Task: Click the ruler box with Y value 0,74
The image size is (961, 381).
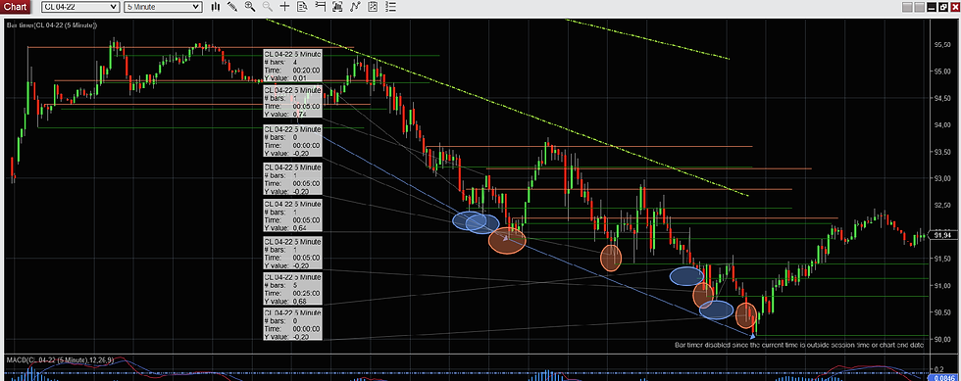Action: 292,101
